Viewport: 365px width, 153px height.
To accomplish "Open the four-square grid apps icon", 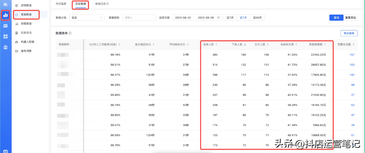I will tap(5, 36).
